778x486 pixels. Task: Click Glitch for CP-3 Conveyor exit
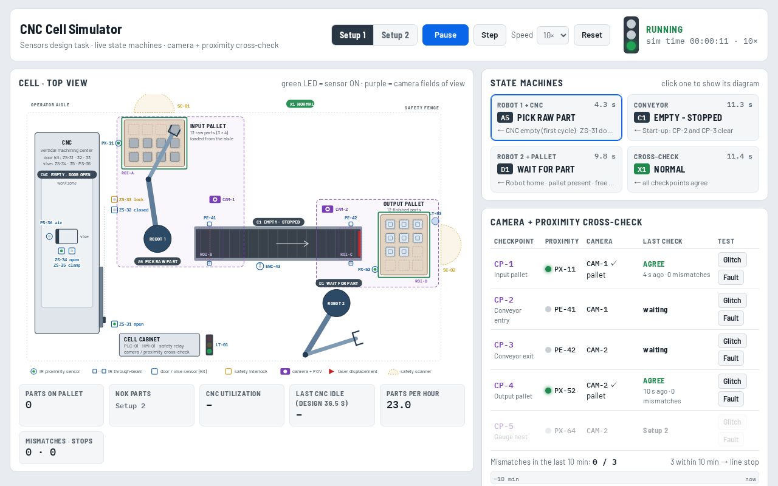(x=732, y=341)
